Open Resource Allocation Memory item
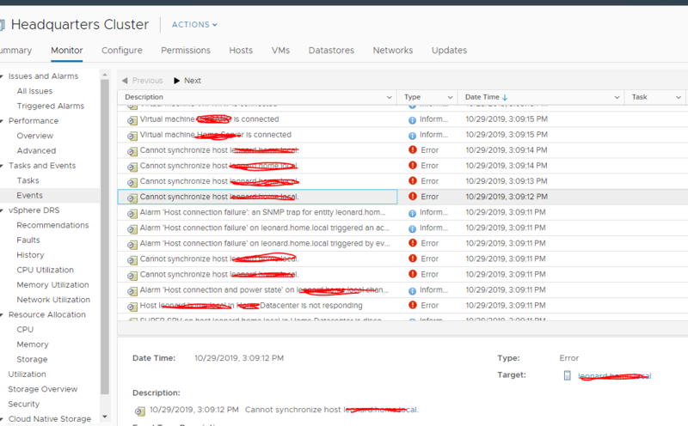The height and width of the screenshot is (426, 688). (33, 344)
